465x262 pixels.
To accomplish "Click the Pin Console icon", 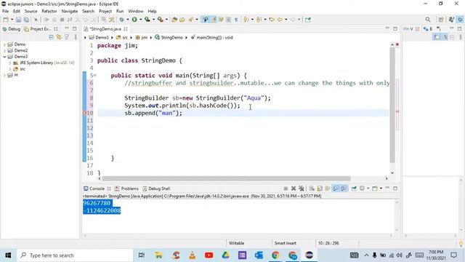I will (x=354, y=188).
